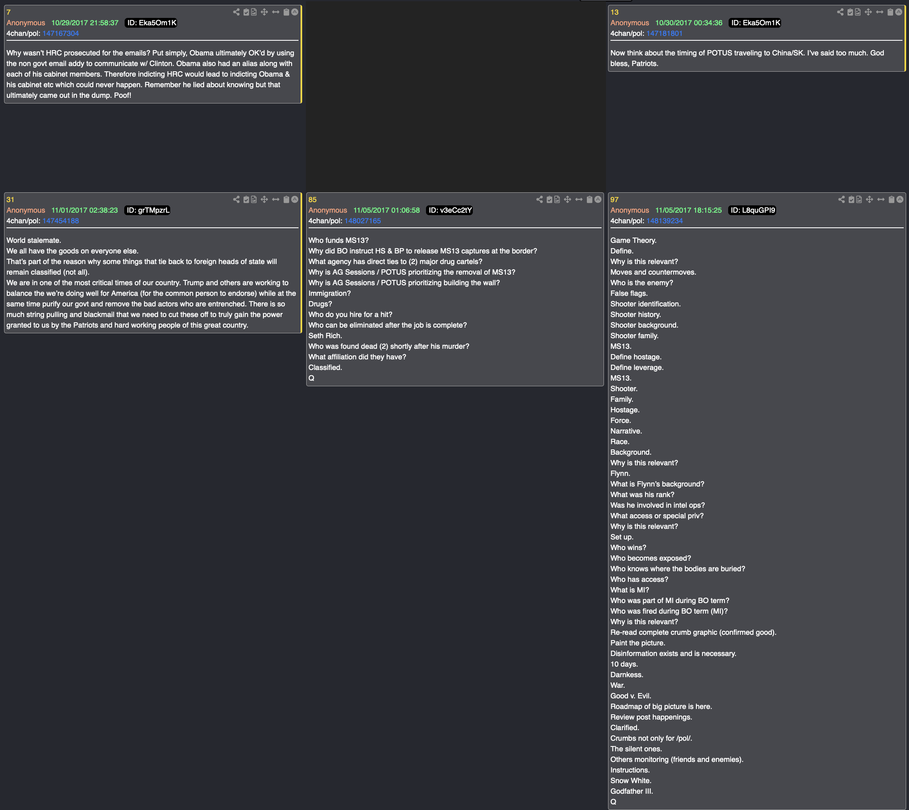Click the yellow post number 85

click(x=312, y=199)
